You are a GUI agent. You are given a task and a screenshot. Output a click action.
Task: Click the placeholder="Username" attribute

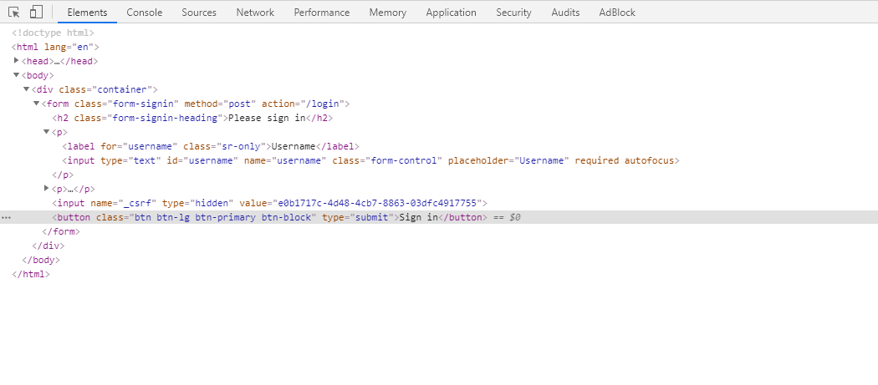[509, 160]
